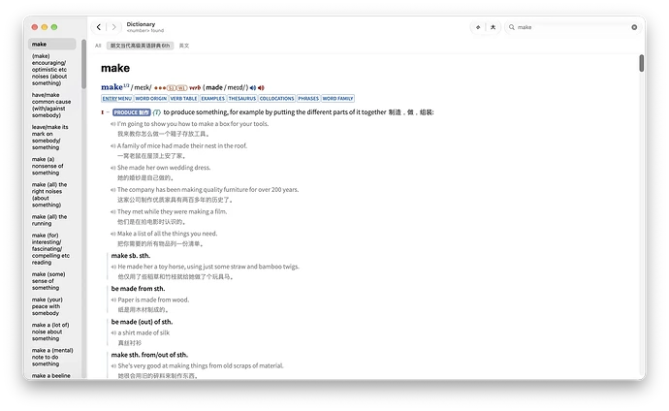The width and height of the screenshot is (669, 411).
Task: Click the W1 frequency badge
Action: pos(181,88)
